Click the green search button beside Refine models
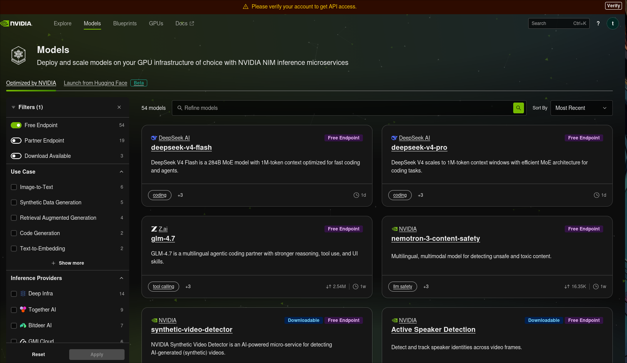 (x=519, y=108)
